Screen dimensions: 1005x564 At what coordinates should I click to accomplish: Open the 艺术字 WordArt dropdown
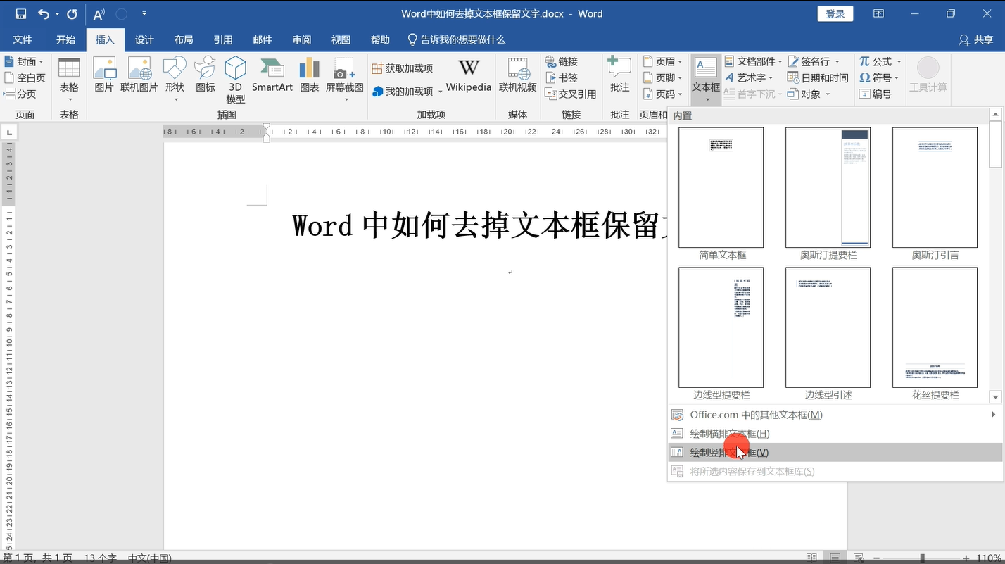[749, 77]
